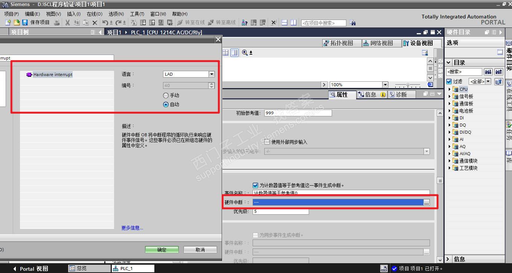Click the search downward icon in catalog

[488, 72]
